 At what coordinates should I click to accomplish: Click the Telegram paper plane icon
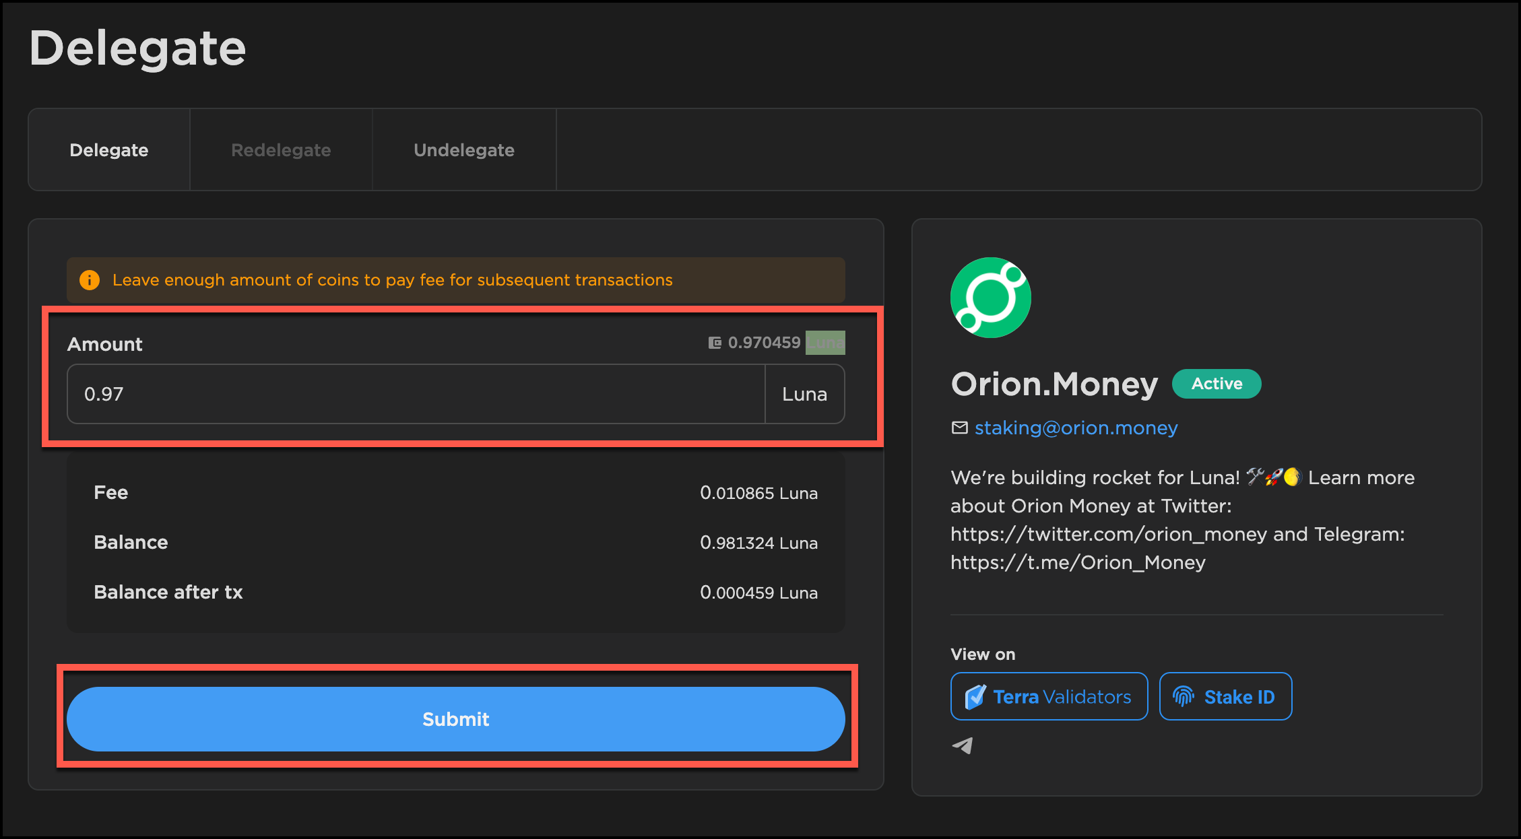click(x=963, y=745)
